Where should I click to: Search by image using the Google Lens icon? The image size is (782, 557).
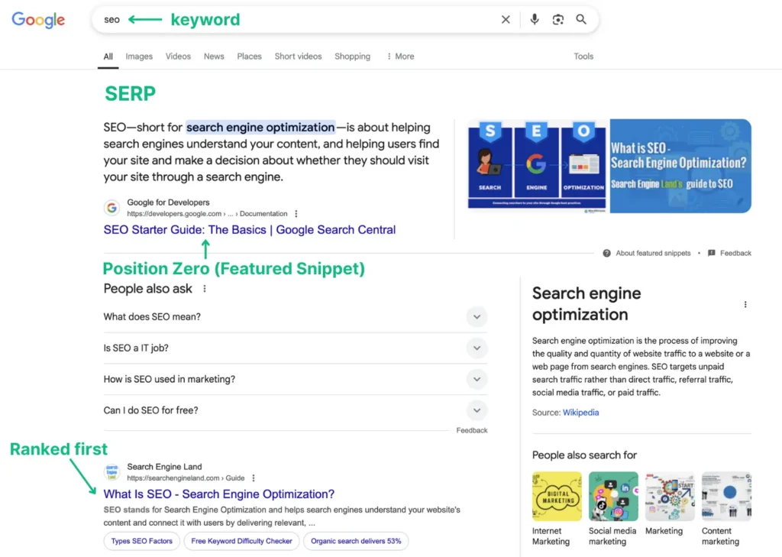tap(558, 20)
